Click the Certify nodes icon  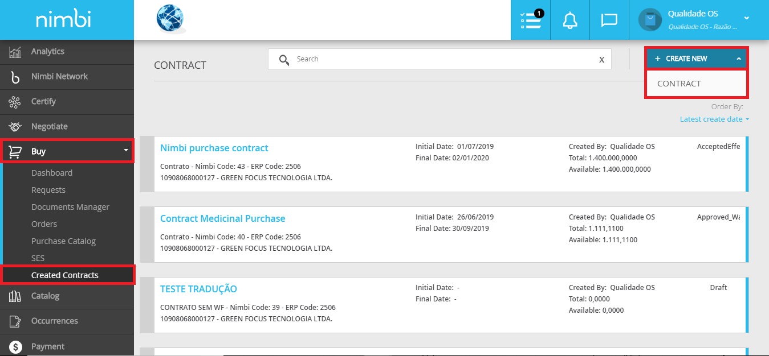[15, 102]
